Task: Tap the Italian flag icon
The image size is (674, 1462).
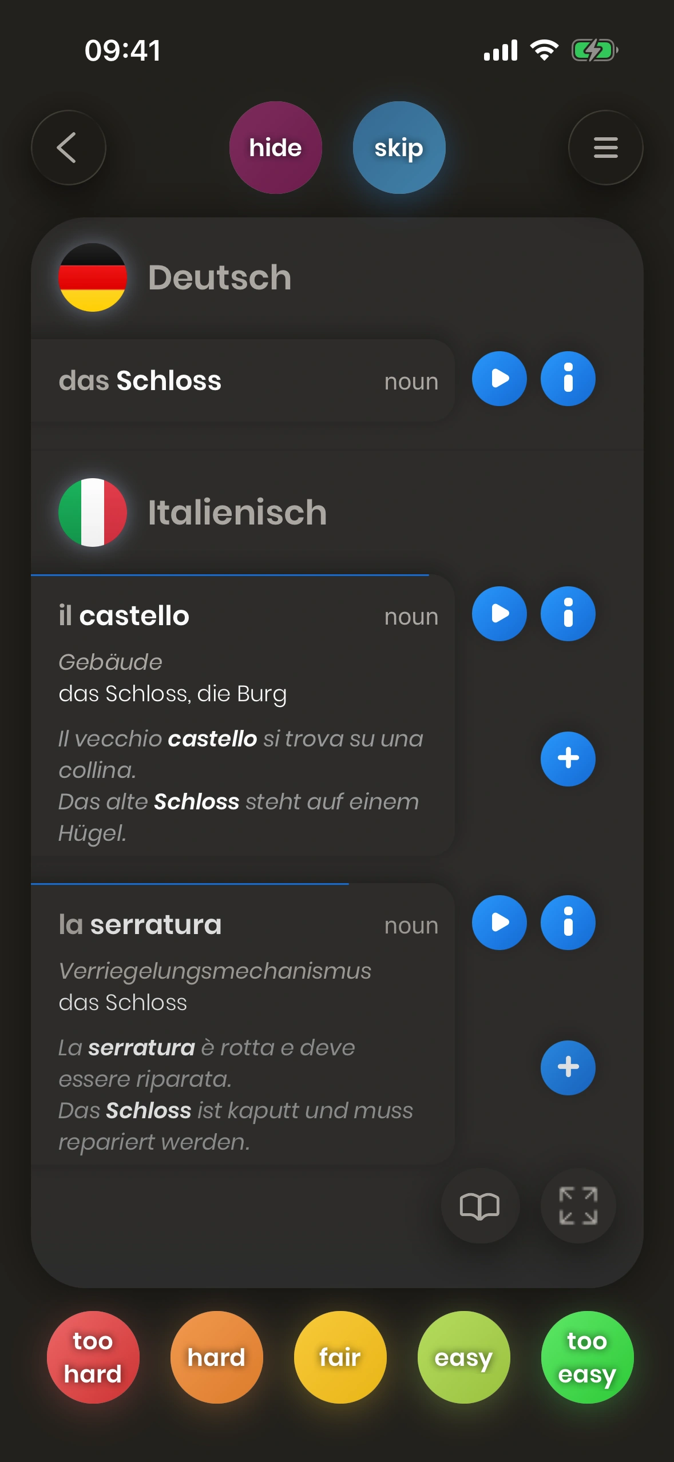Action: [93, 512]
